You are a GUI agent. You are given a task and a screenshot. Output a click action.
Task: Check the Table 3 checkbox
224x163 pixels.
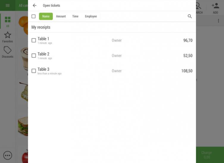34,71
